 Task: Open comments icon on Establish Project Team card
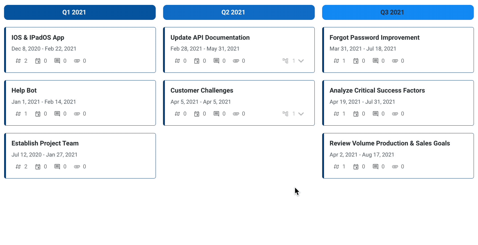tap(57, 167)
